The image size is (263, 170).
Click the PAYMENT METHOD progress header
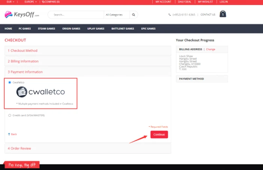[202, 79]
